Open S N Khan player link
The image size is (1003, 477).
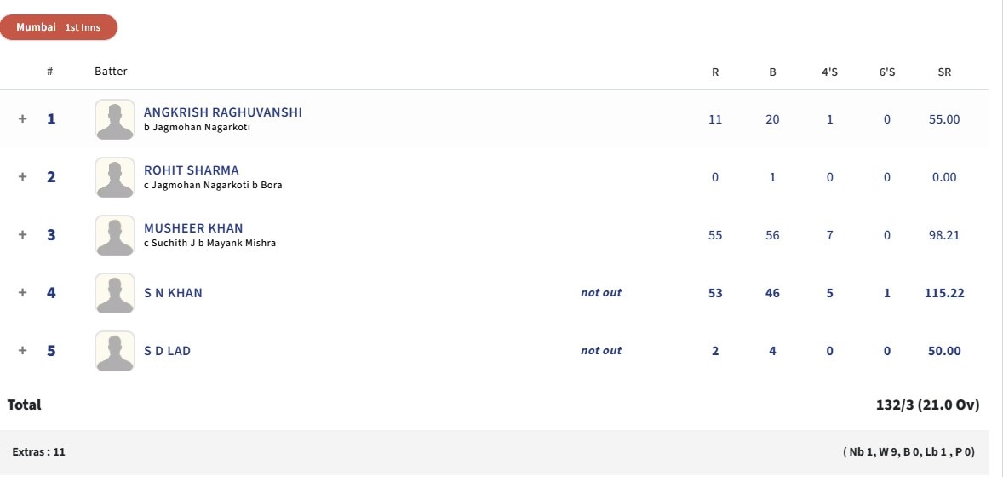pos(173,293)
